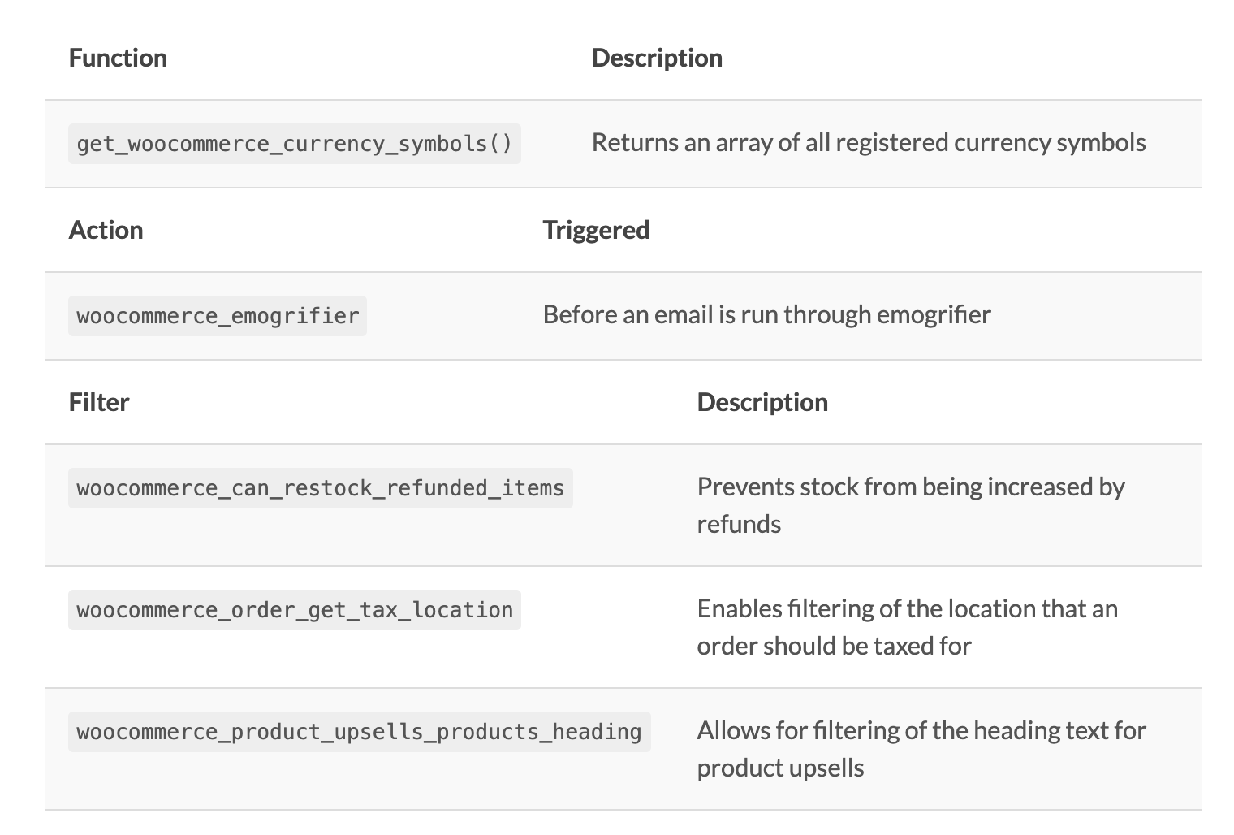Click the word 'refunds' under the restock description
This screenshot has height=835, width=1234.
pyautogui.click(x=739, y=524)
